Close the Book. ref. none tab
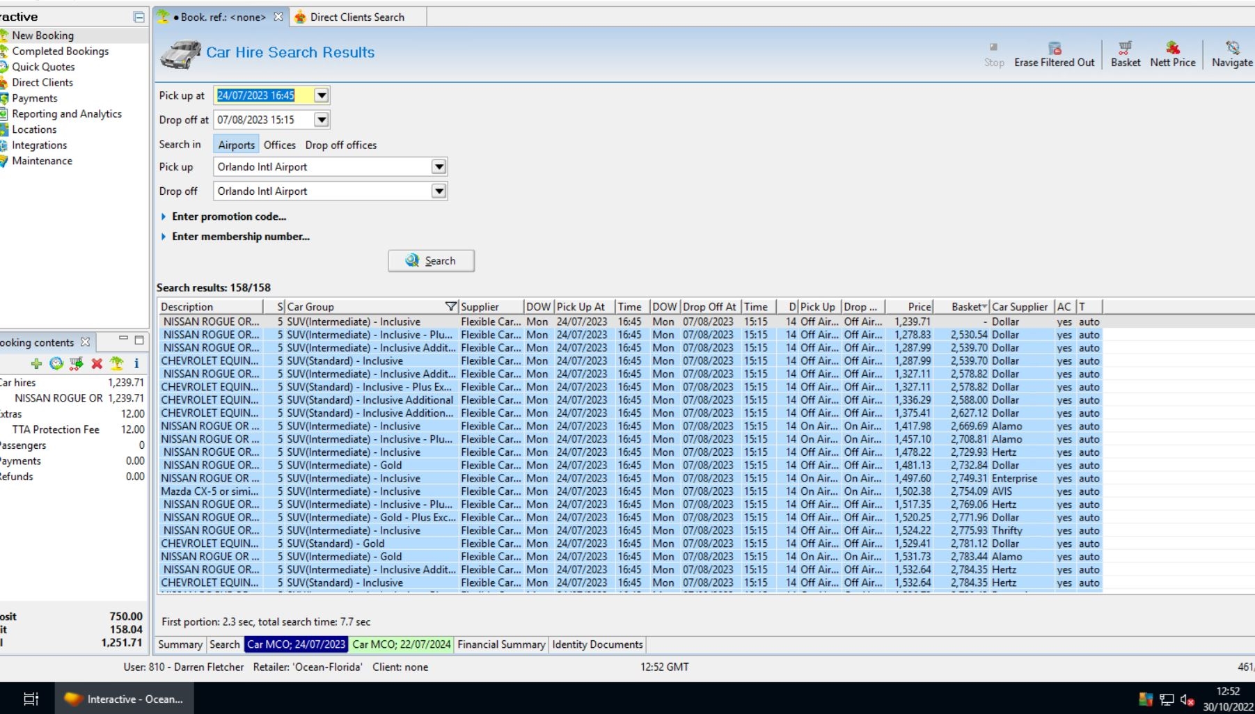Image resolution: width=1255 pixels, height=714 pixels. [x=278, y=17]
